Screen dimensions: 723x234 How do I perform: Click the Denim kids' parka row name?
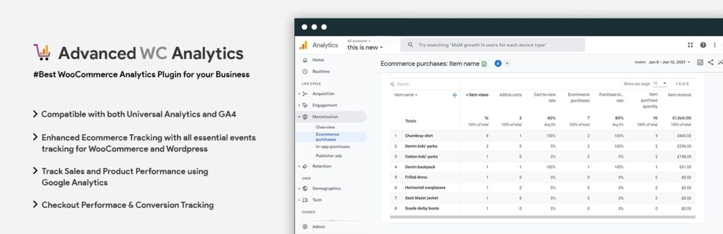click(421, 146)
